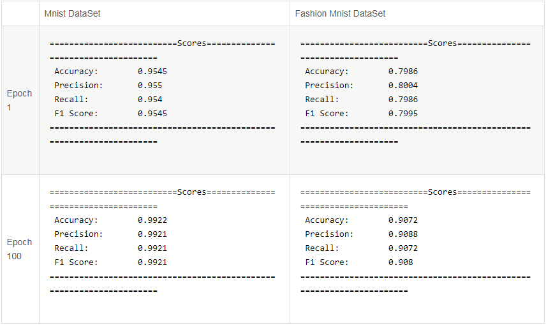The height and width of the screenshot is (325, 546).
Task: Click the Fashion Mnist Epoch 100 precision value 0.9088
Action: click(403, 234)
